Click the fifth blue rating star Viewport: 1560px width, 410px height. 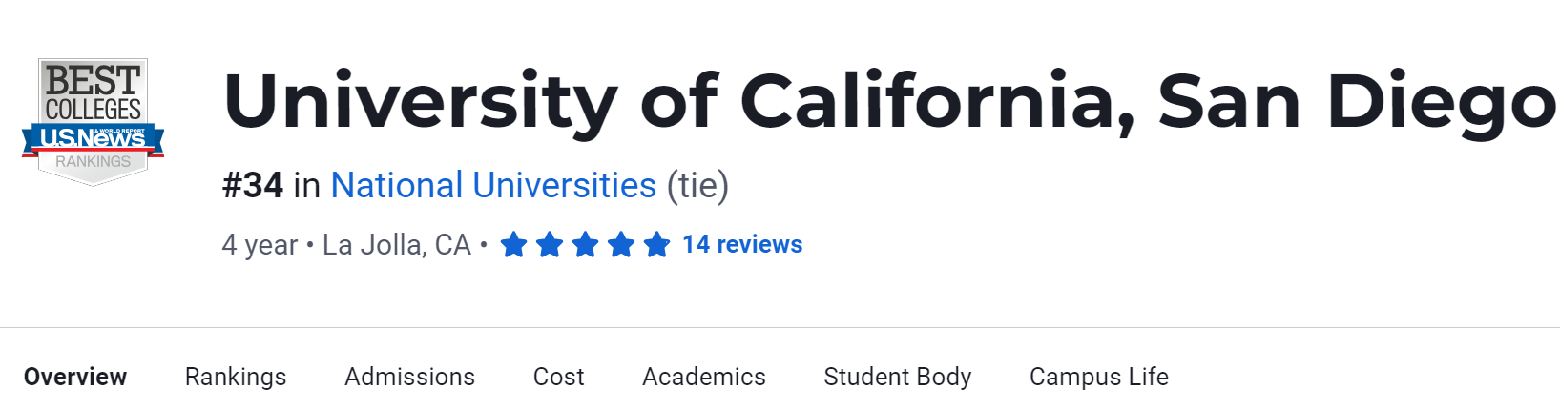point(656,245)
